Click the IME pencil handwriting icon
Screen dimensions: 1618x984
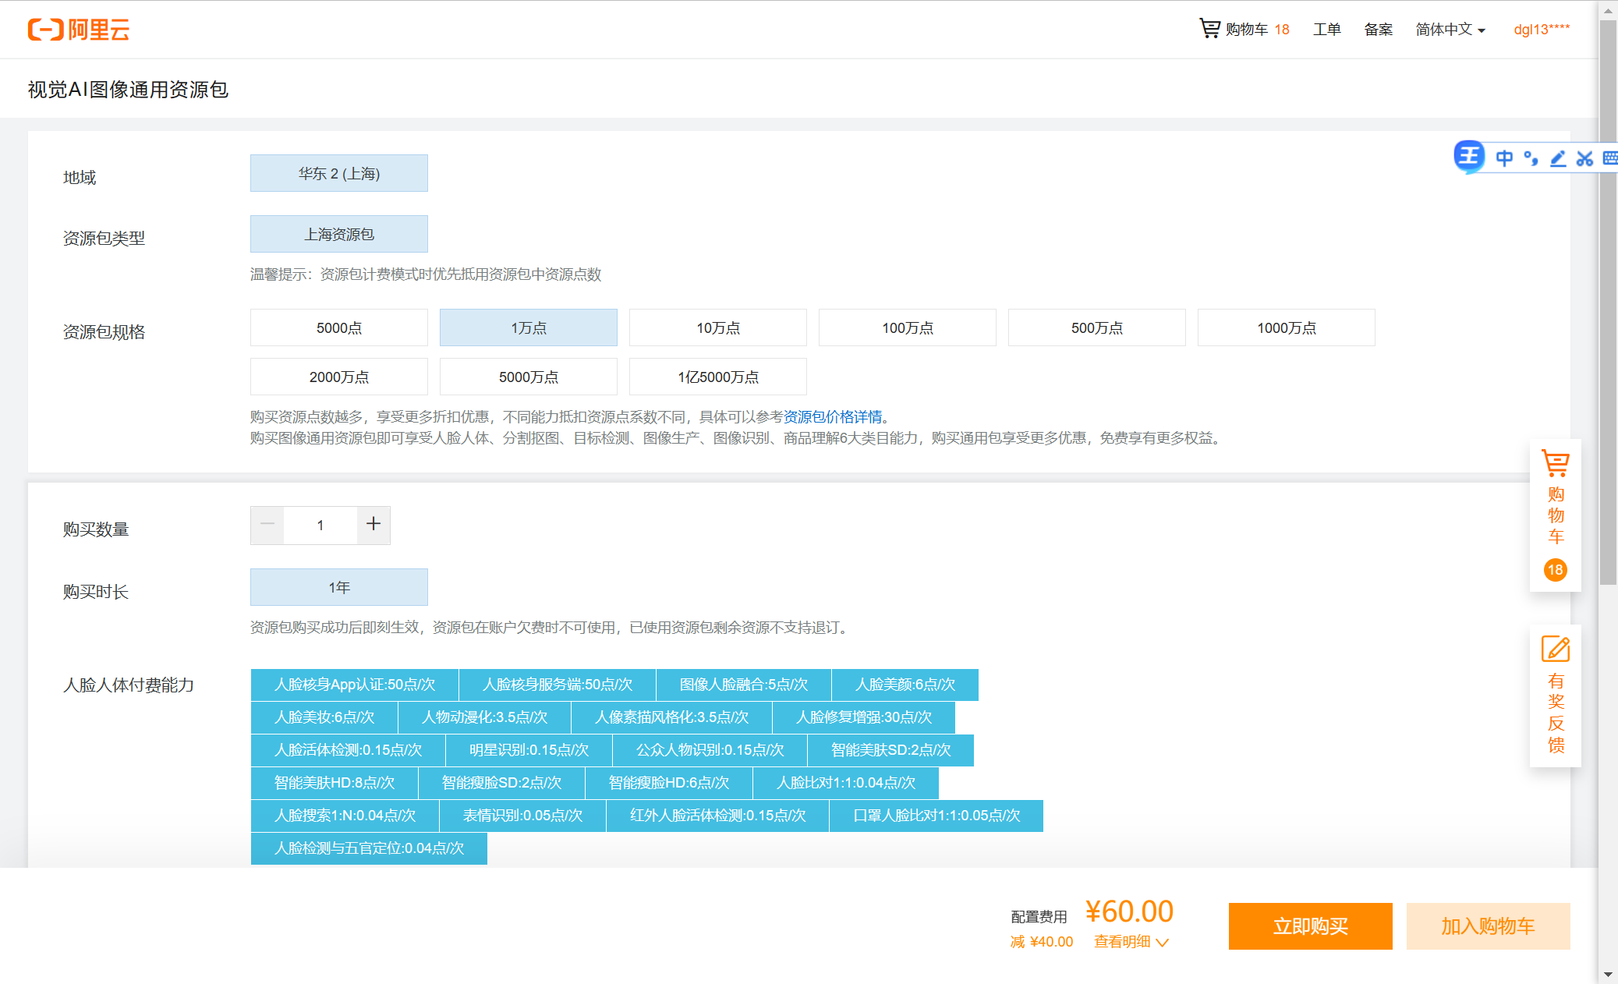click(x=1558, y=158)
